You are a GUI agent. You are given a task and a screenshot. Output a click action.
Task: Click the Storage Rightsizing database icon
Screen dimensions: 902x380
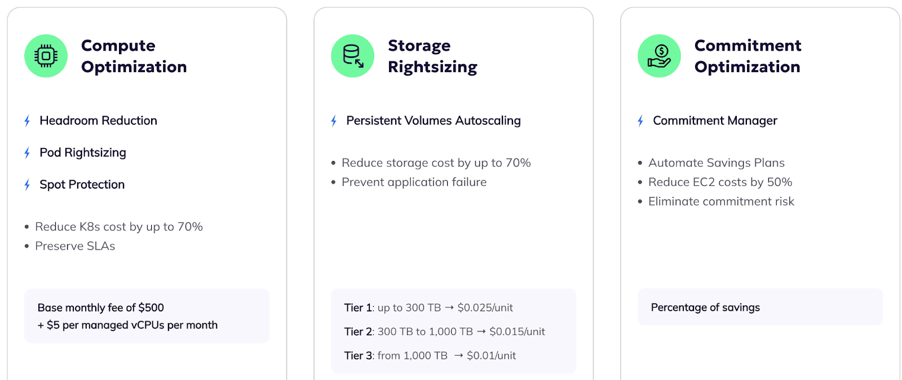pyautogui.click(x=352, y=56)
